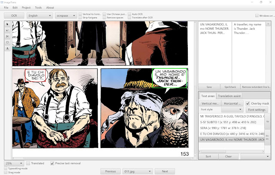Sort the text areas list
This screenshot has height=175, width=275.
(208, 156)
